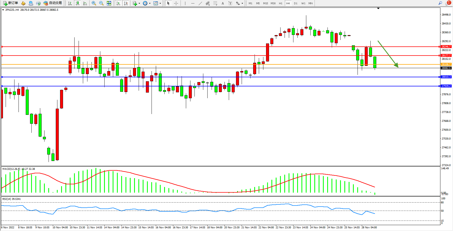Toggle the chart auto scroll button

(118, 3)
